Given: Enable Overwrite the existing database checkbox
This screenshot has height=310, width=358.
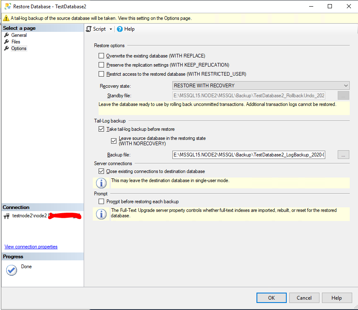Looking at the screenshot, I should (x=102, y=56).
